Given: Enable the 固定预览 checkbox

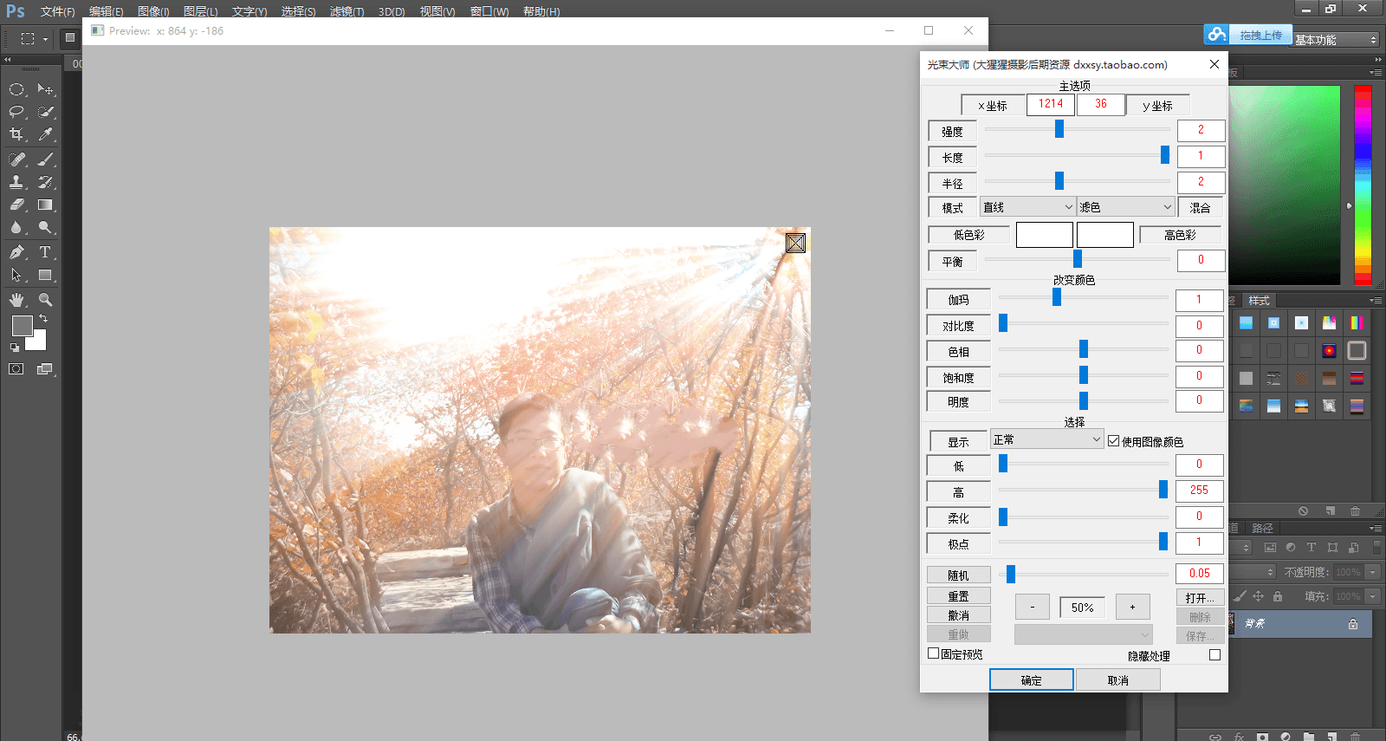Looking at the screenshot, I should click(934, 653).
